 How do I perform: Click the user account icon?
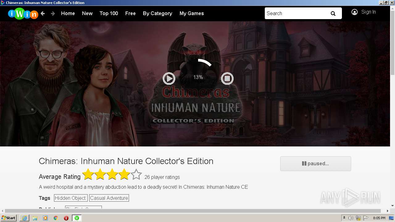(355, 12)
